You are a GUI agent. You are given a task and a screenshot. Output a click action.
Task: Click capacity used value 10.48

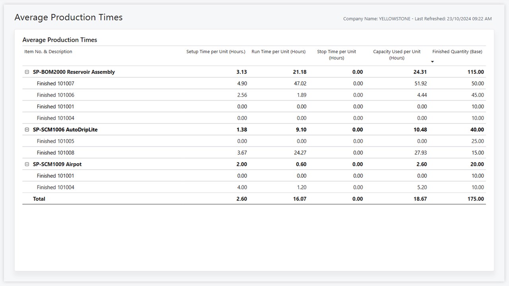point(420,129)
